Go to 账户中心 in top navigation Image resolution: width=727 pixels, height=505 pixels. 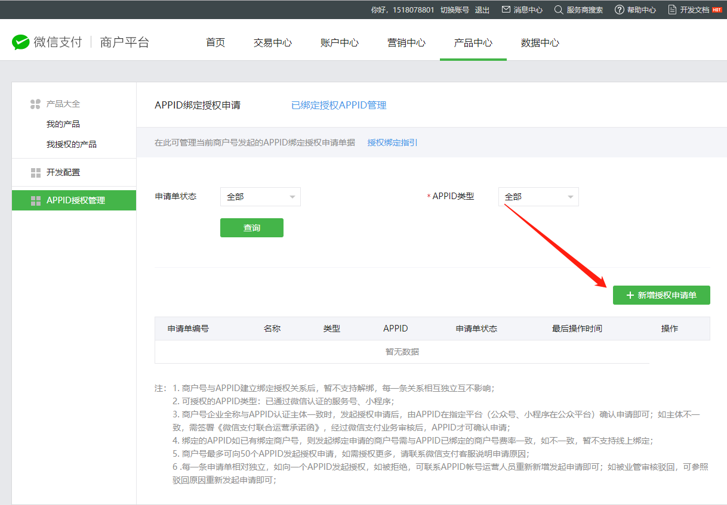tap(340, 43)
